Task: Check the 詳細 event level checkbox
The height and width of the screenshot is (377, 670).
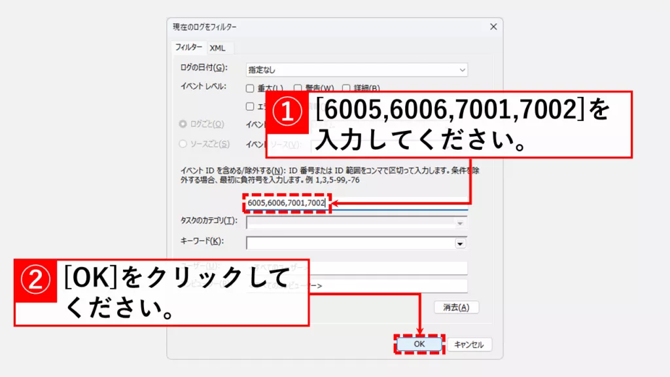Action: tap(346, 88)
